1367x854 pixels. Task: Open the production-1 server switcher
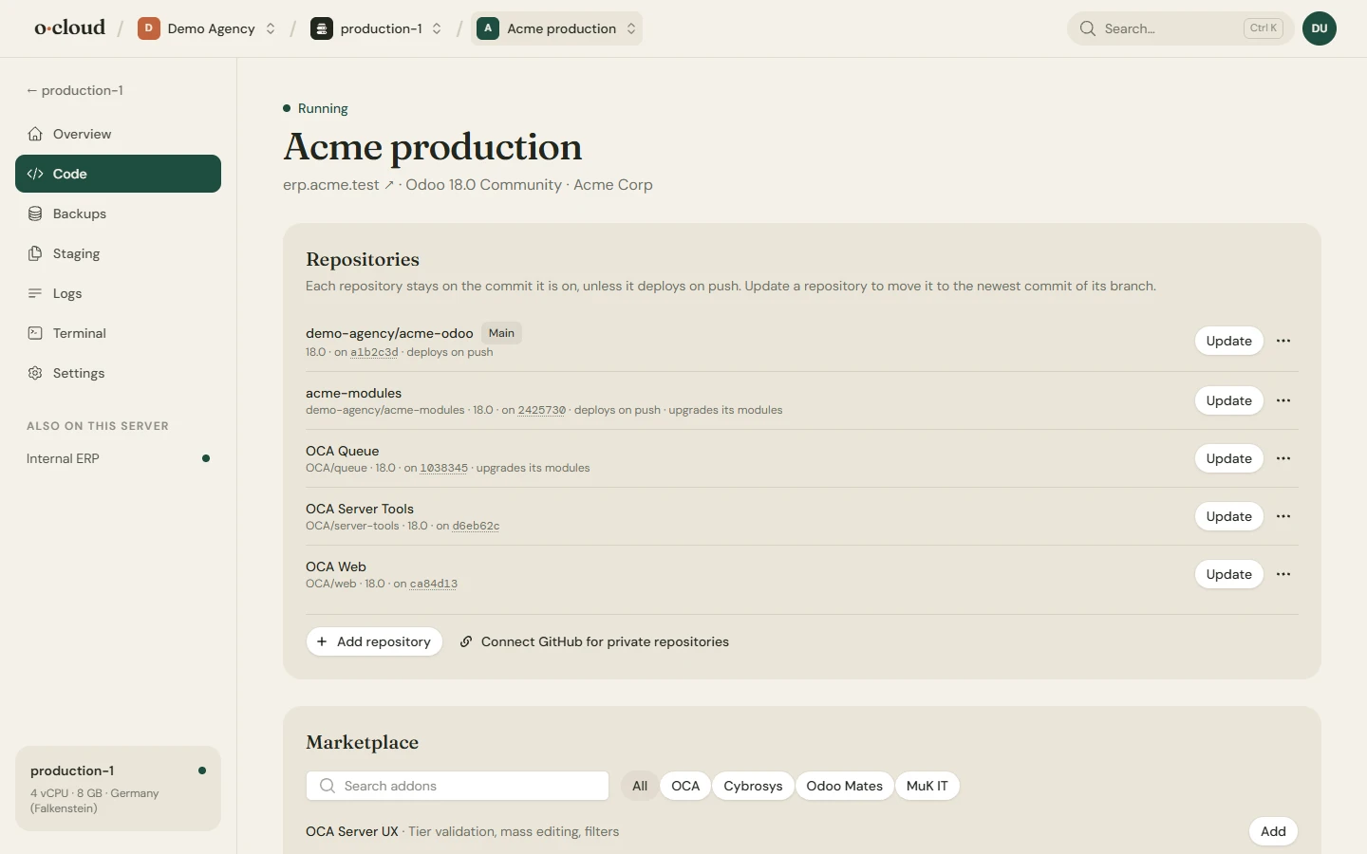pyautogui.click(x=377, y=28)
